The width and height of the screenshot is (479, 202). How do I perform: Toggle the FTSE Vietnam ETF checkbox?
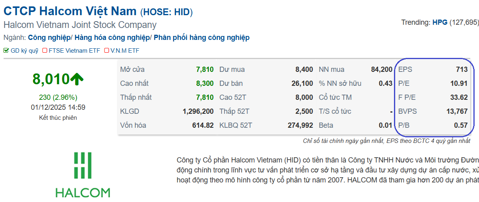point(45,51)
